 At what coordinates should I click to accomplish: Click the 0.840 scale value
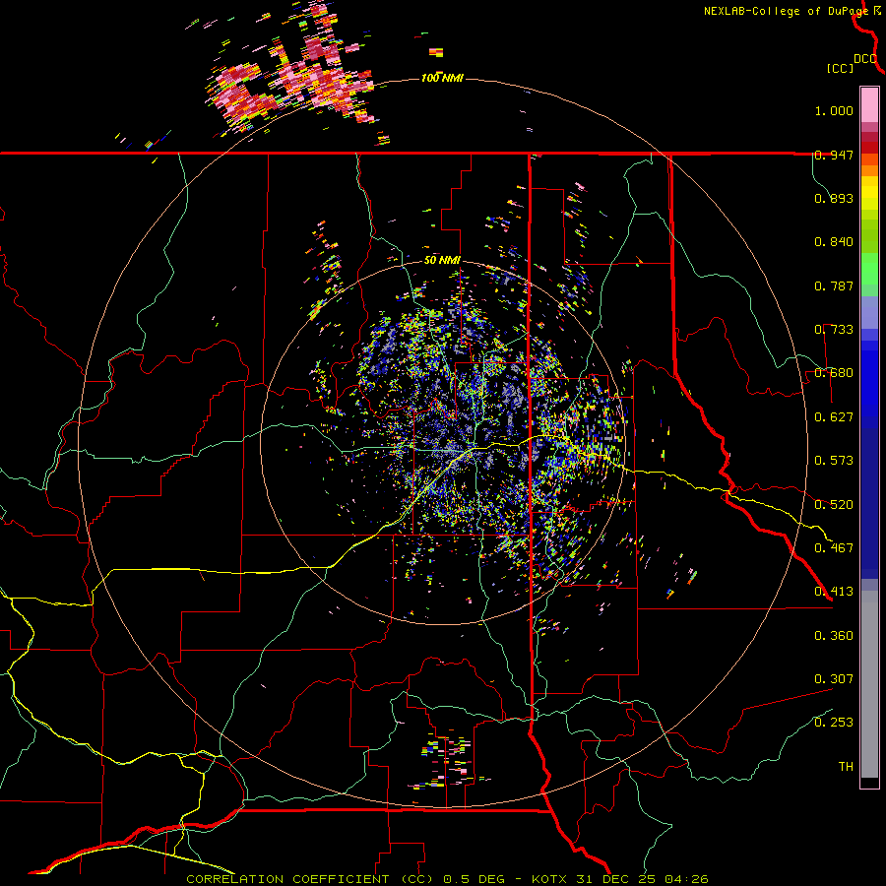[834, 242]
